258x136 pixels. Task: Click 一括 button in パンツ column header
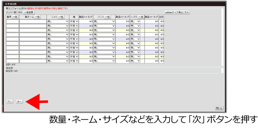pos(107,17)
